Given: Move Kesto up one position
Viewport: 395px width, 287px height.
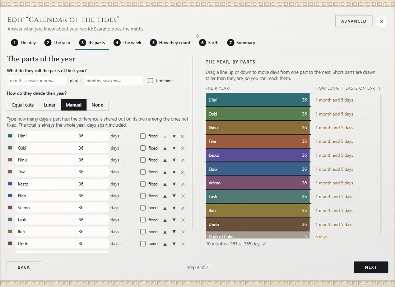Looking at the screenshot, I should tap(165, 184).
